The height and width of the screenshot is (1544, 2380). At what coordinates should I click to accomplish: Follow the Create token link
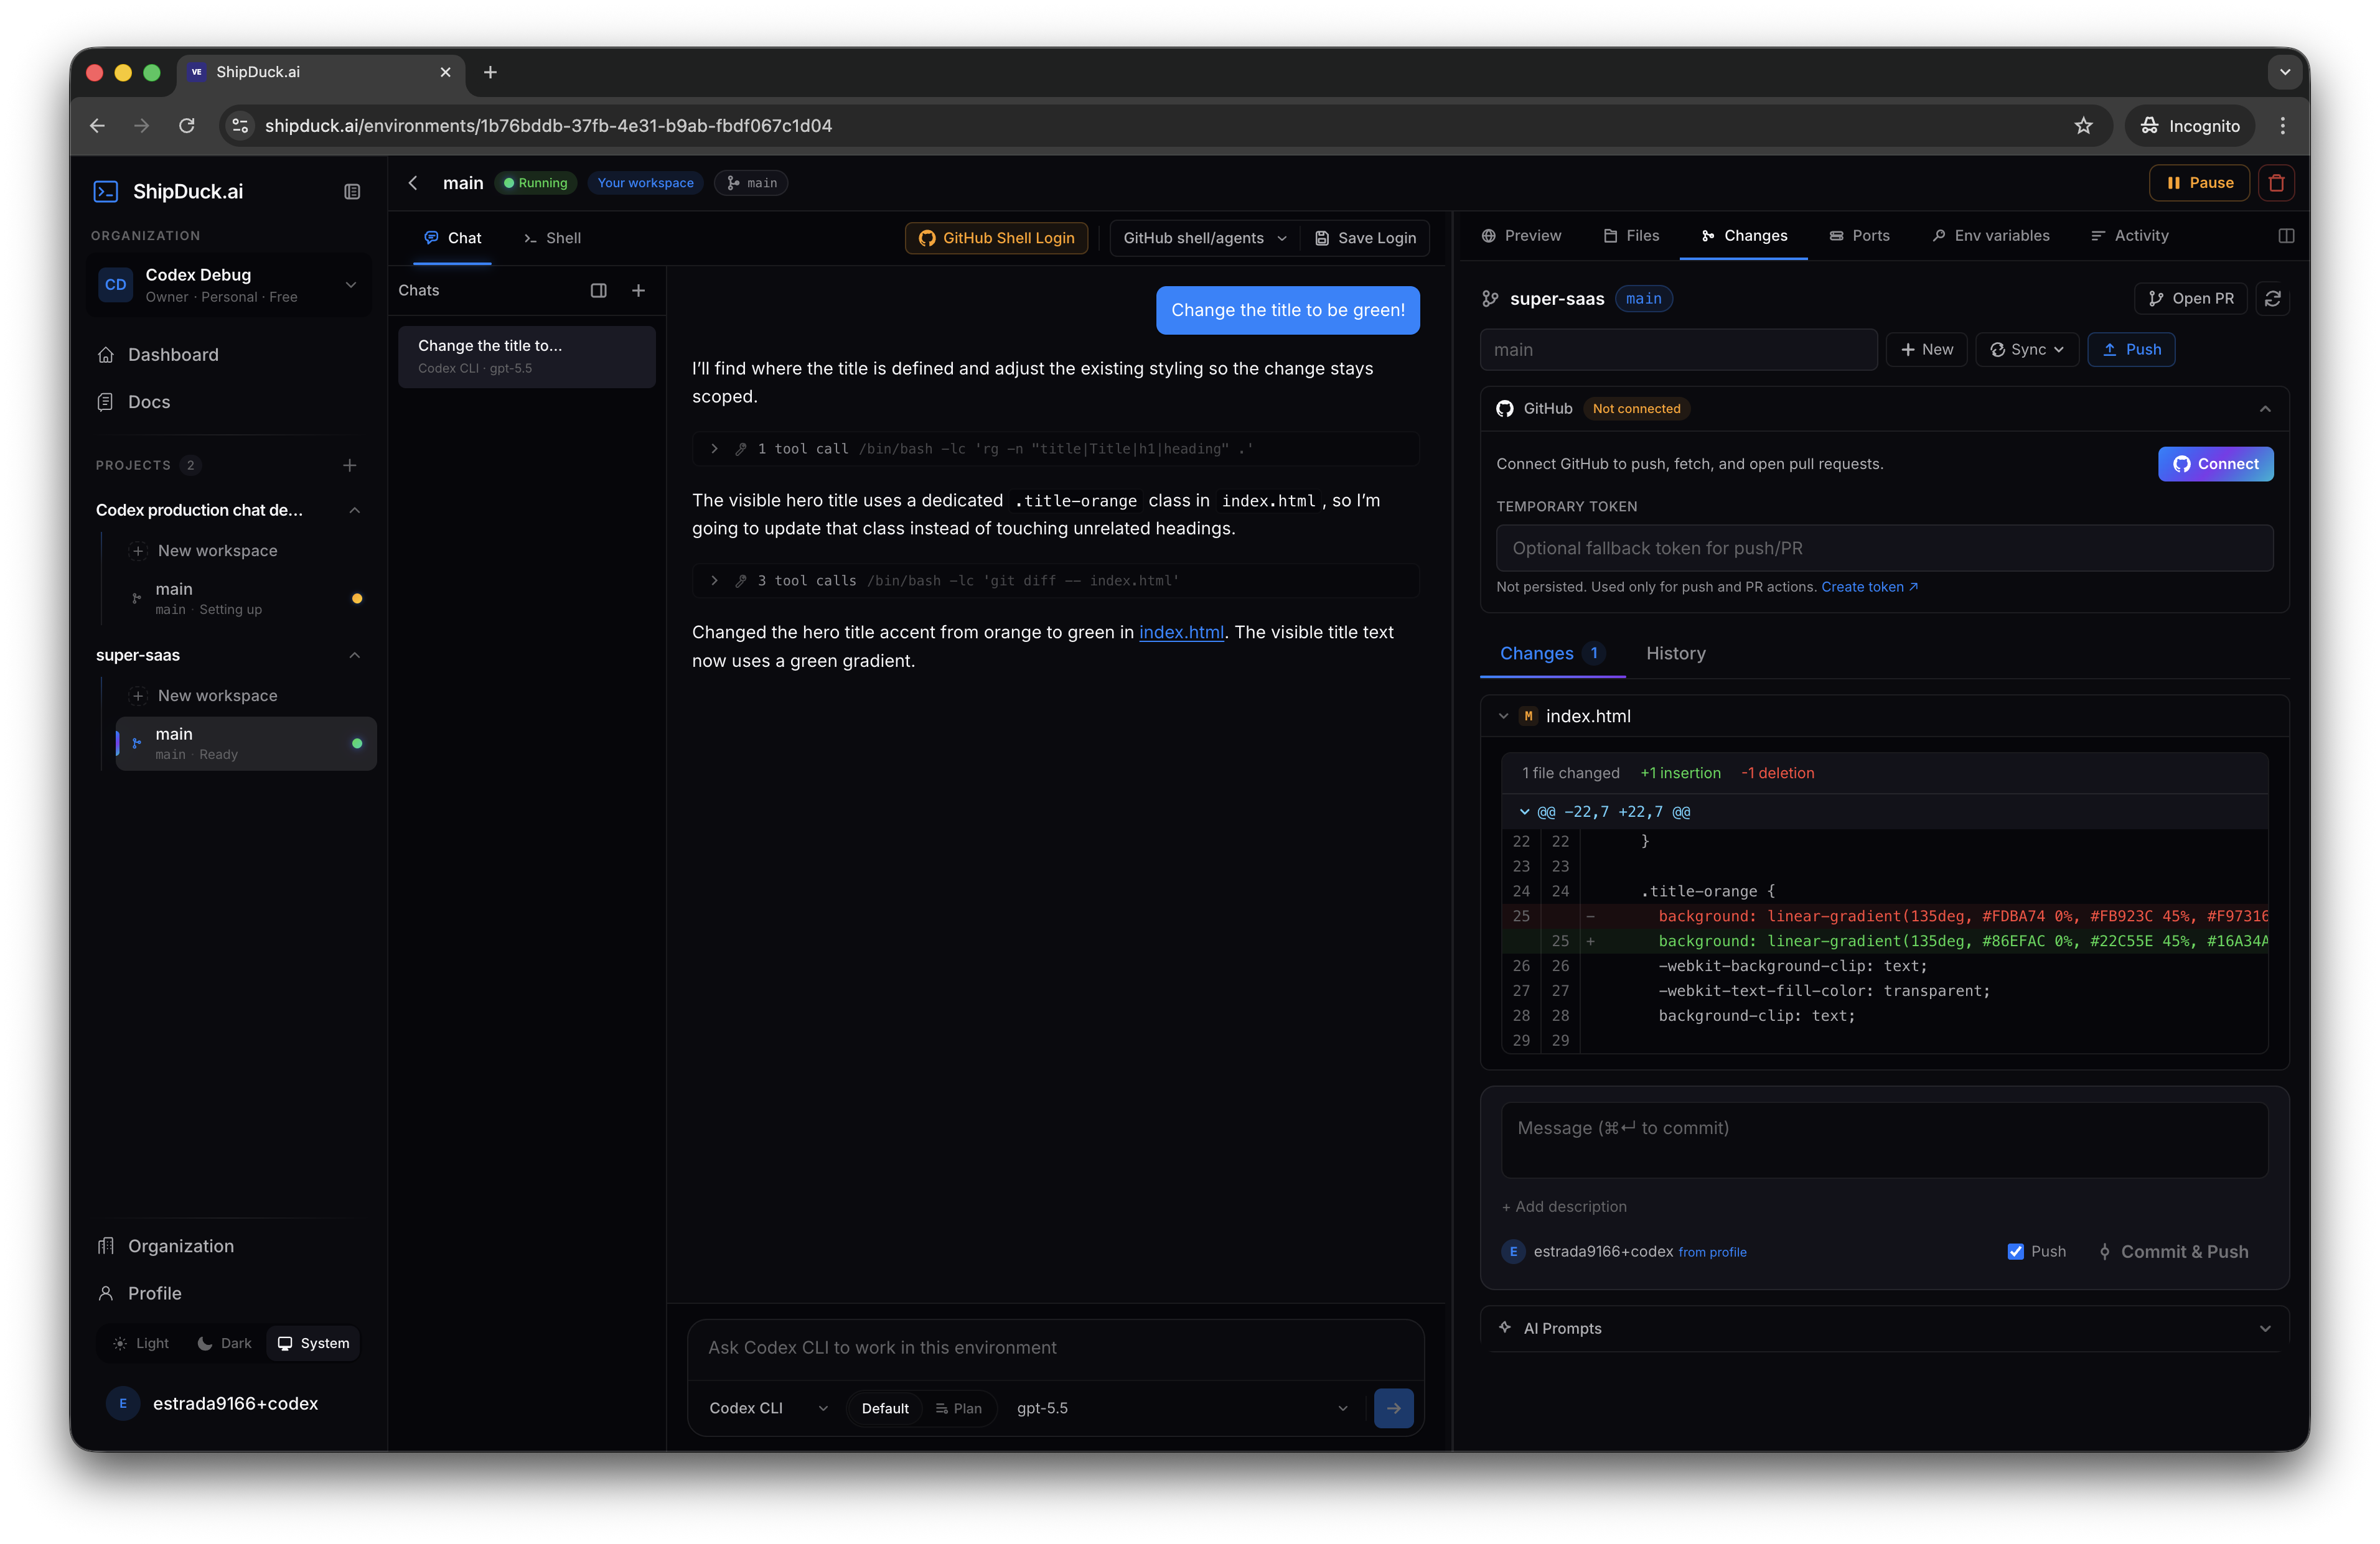(x=1869, y=587)
